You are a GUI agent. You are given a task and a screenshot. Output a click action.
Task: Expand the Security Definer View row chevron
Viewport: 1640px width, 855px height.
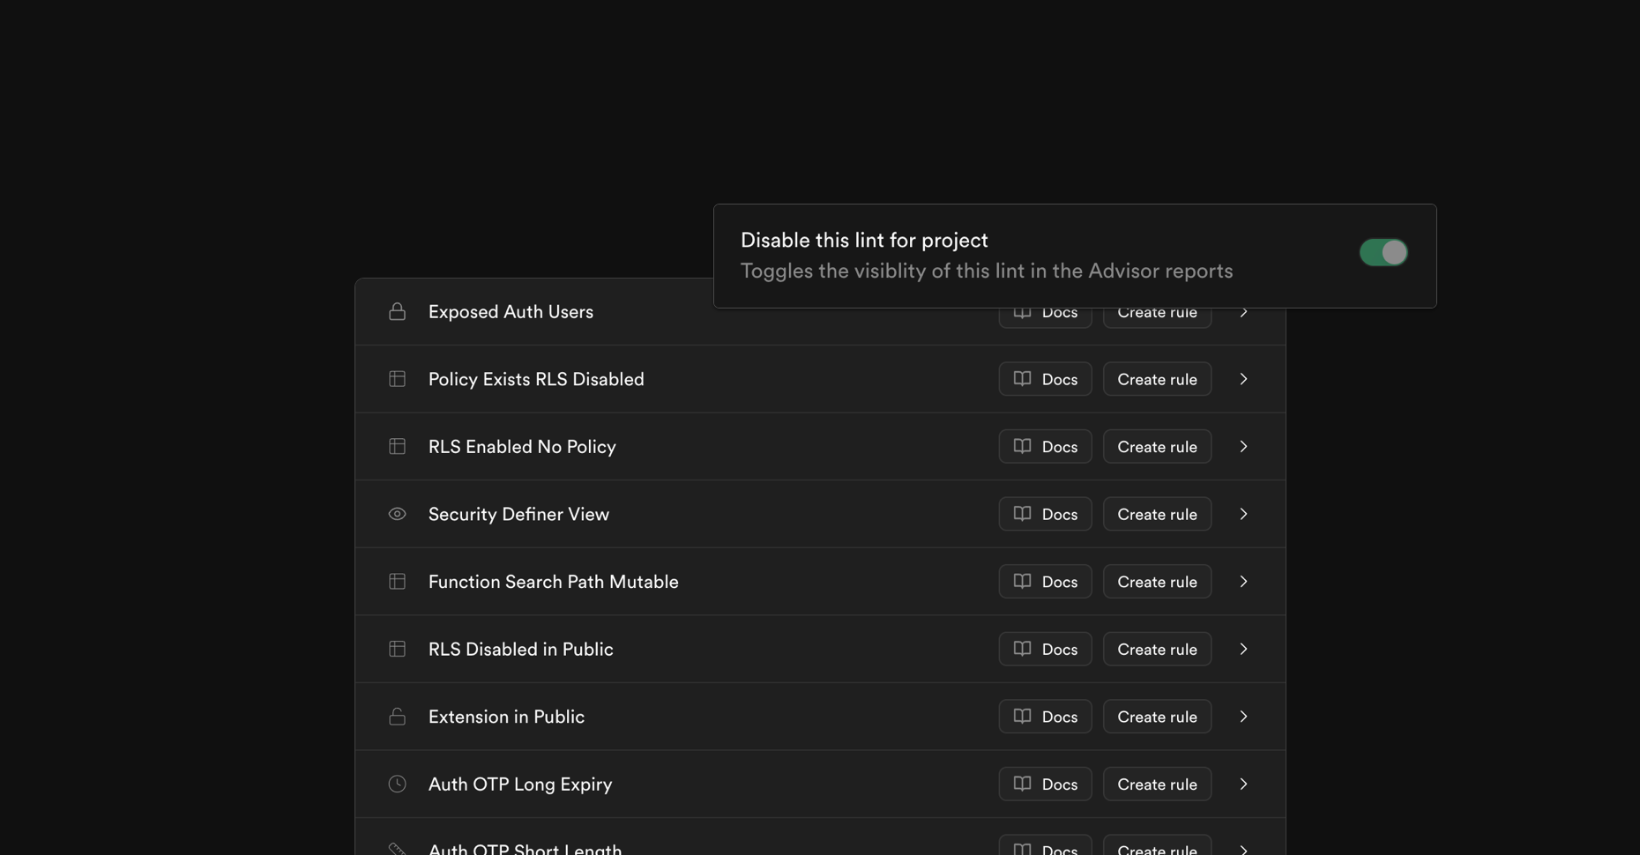[x=1243, y=514]
